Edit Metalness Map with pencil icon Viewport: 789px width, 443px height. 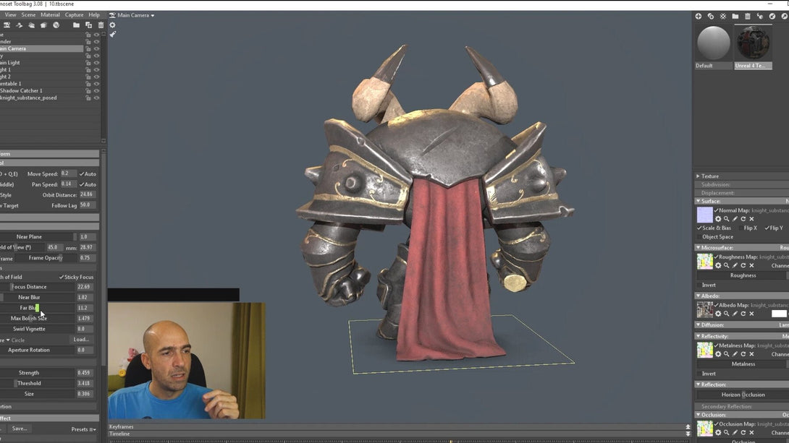(735, 354)
